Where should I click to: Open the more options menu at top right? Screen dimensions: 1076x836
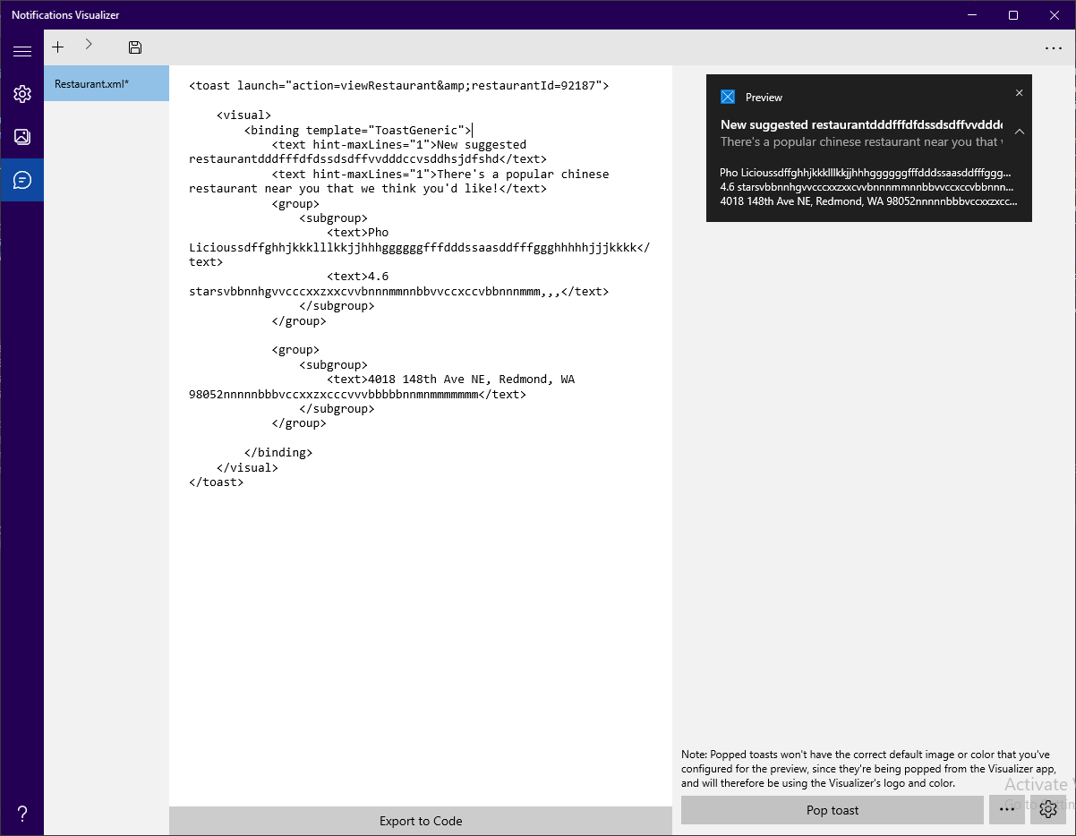(1053, 47)
